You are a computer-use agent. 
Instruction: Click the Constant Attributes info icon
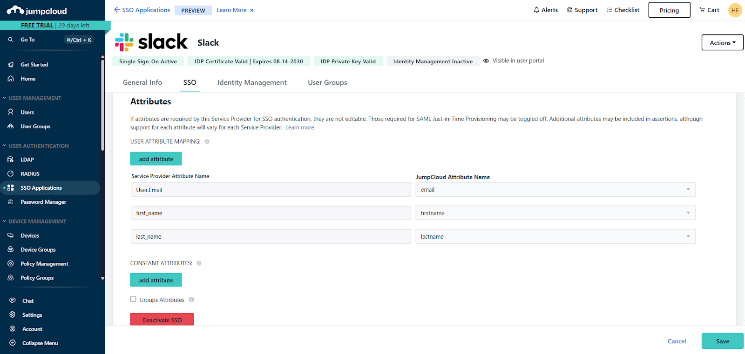point(199,263)
